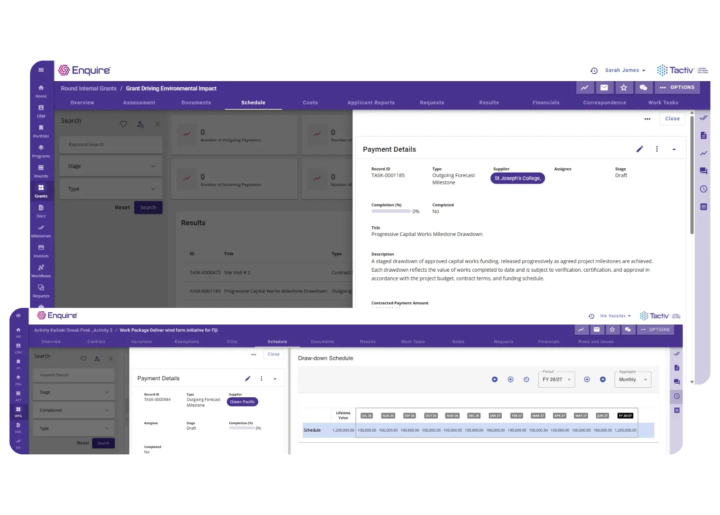Click Round Internal Grants breadcrumb link
Viewport: 720px width, 515px height.
[89, 89]
